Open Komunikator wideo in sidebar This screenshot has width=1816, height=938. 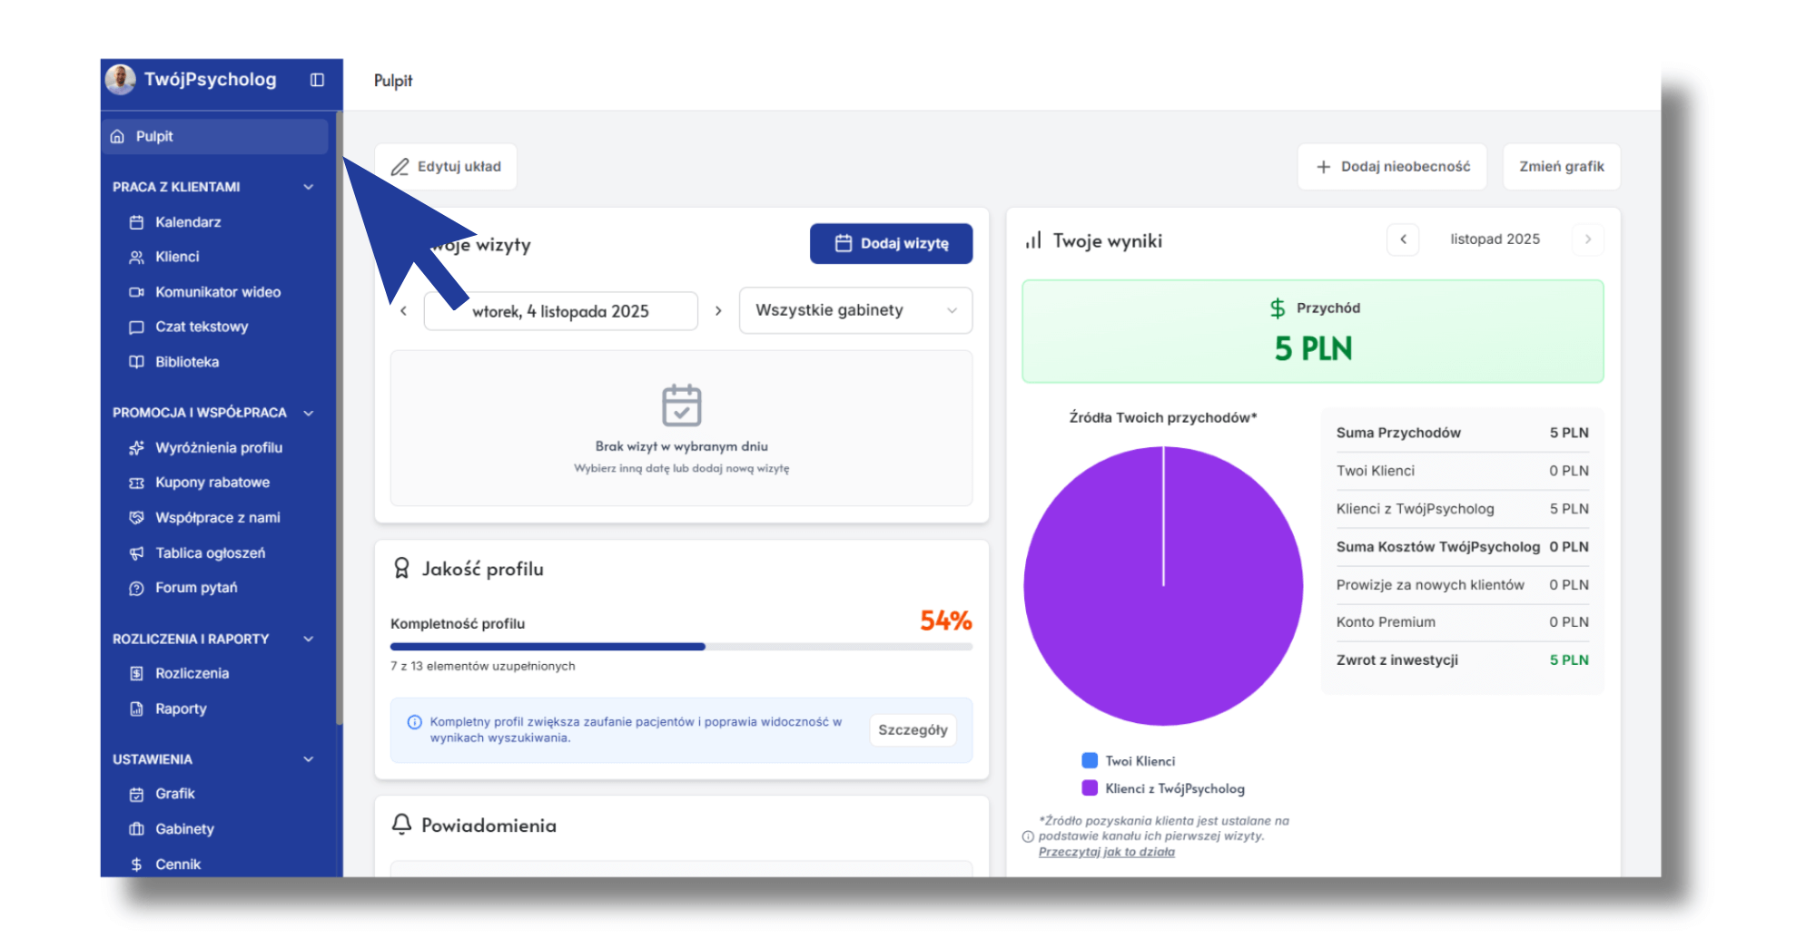(x=217, y=292)
